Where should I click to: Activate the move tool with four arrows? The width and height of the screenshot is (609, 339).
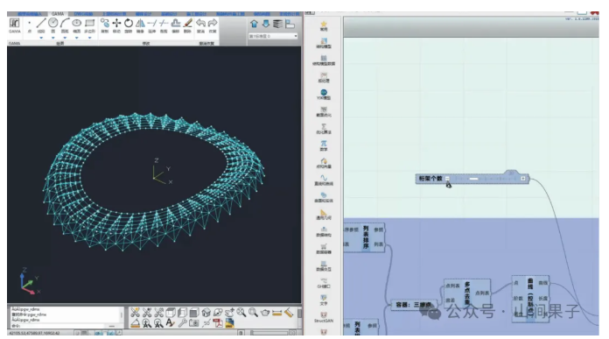coord(116,23)
